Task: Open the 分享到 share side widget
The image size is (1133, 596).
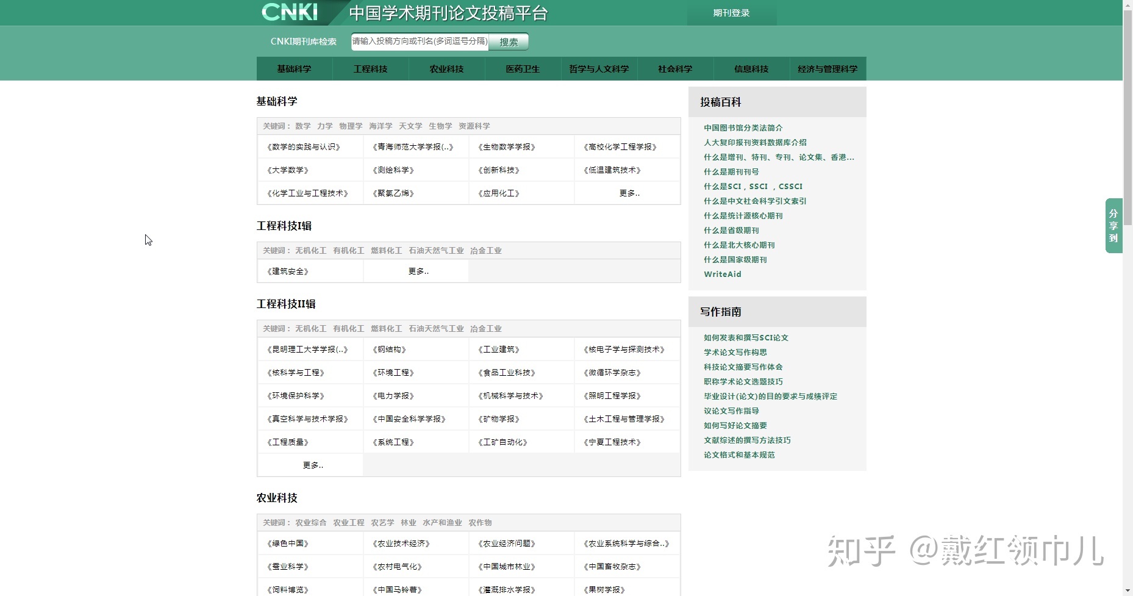Action: click(1113, 226)
